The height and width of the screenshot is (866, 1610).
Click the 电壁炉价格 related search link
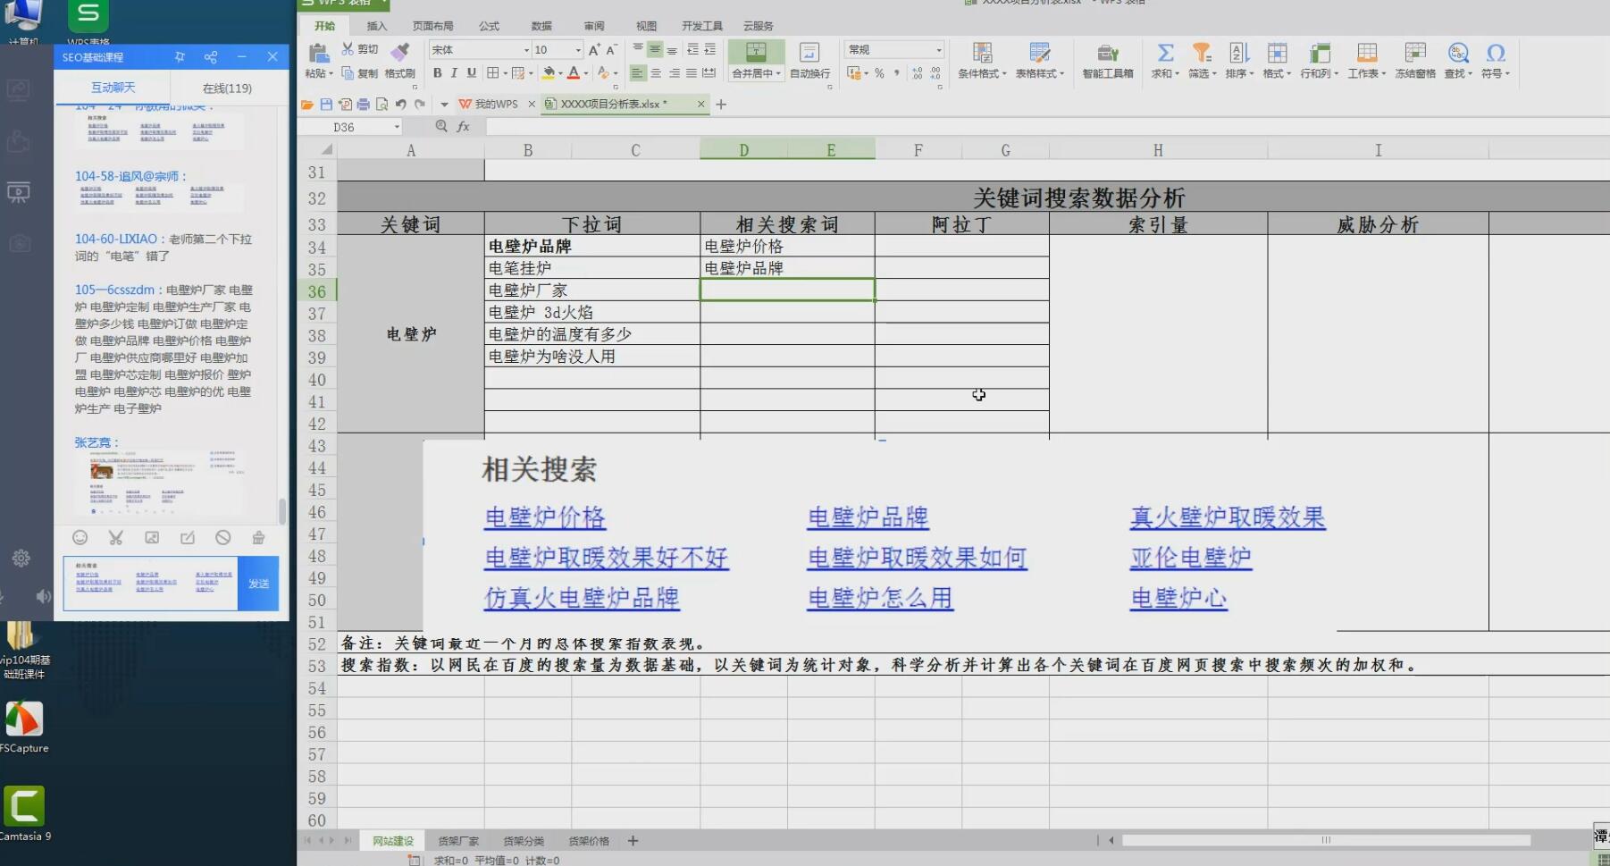click(x=545, y=517)
